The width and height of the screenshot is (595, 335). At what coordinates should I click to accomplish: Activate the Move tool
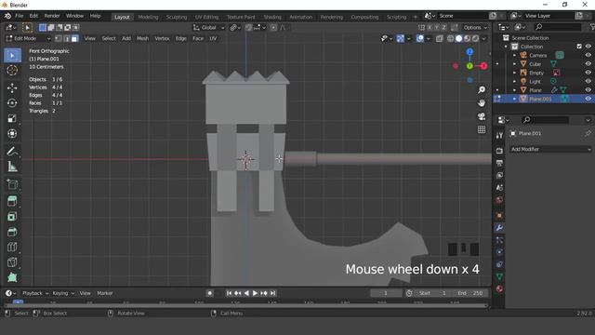12,87
